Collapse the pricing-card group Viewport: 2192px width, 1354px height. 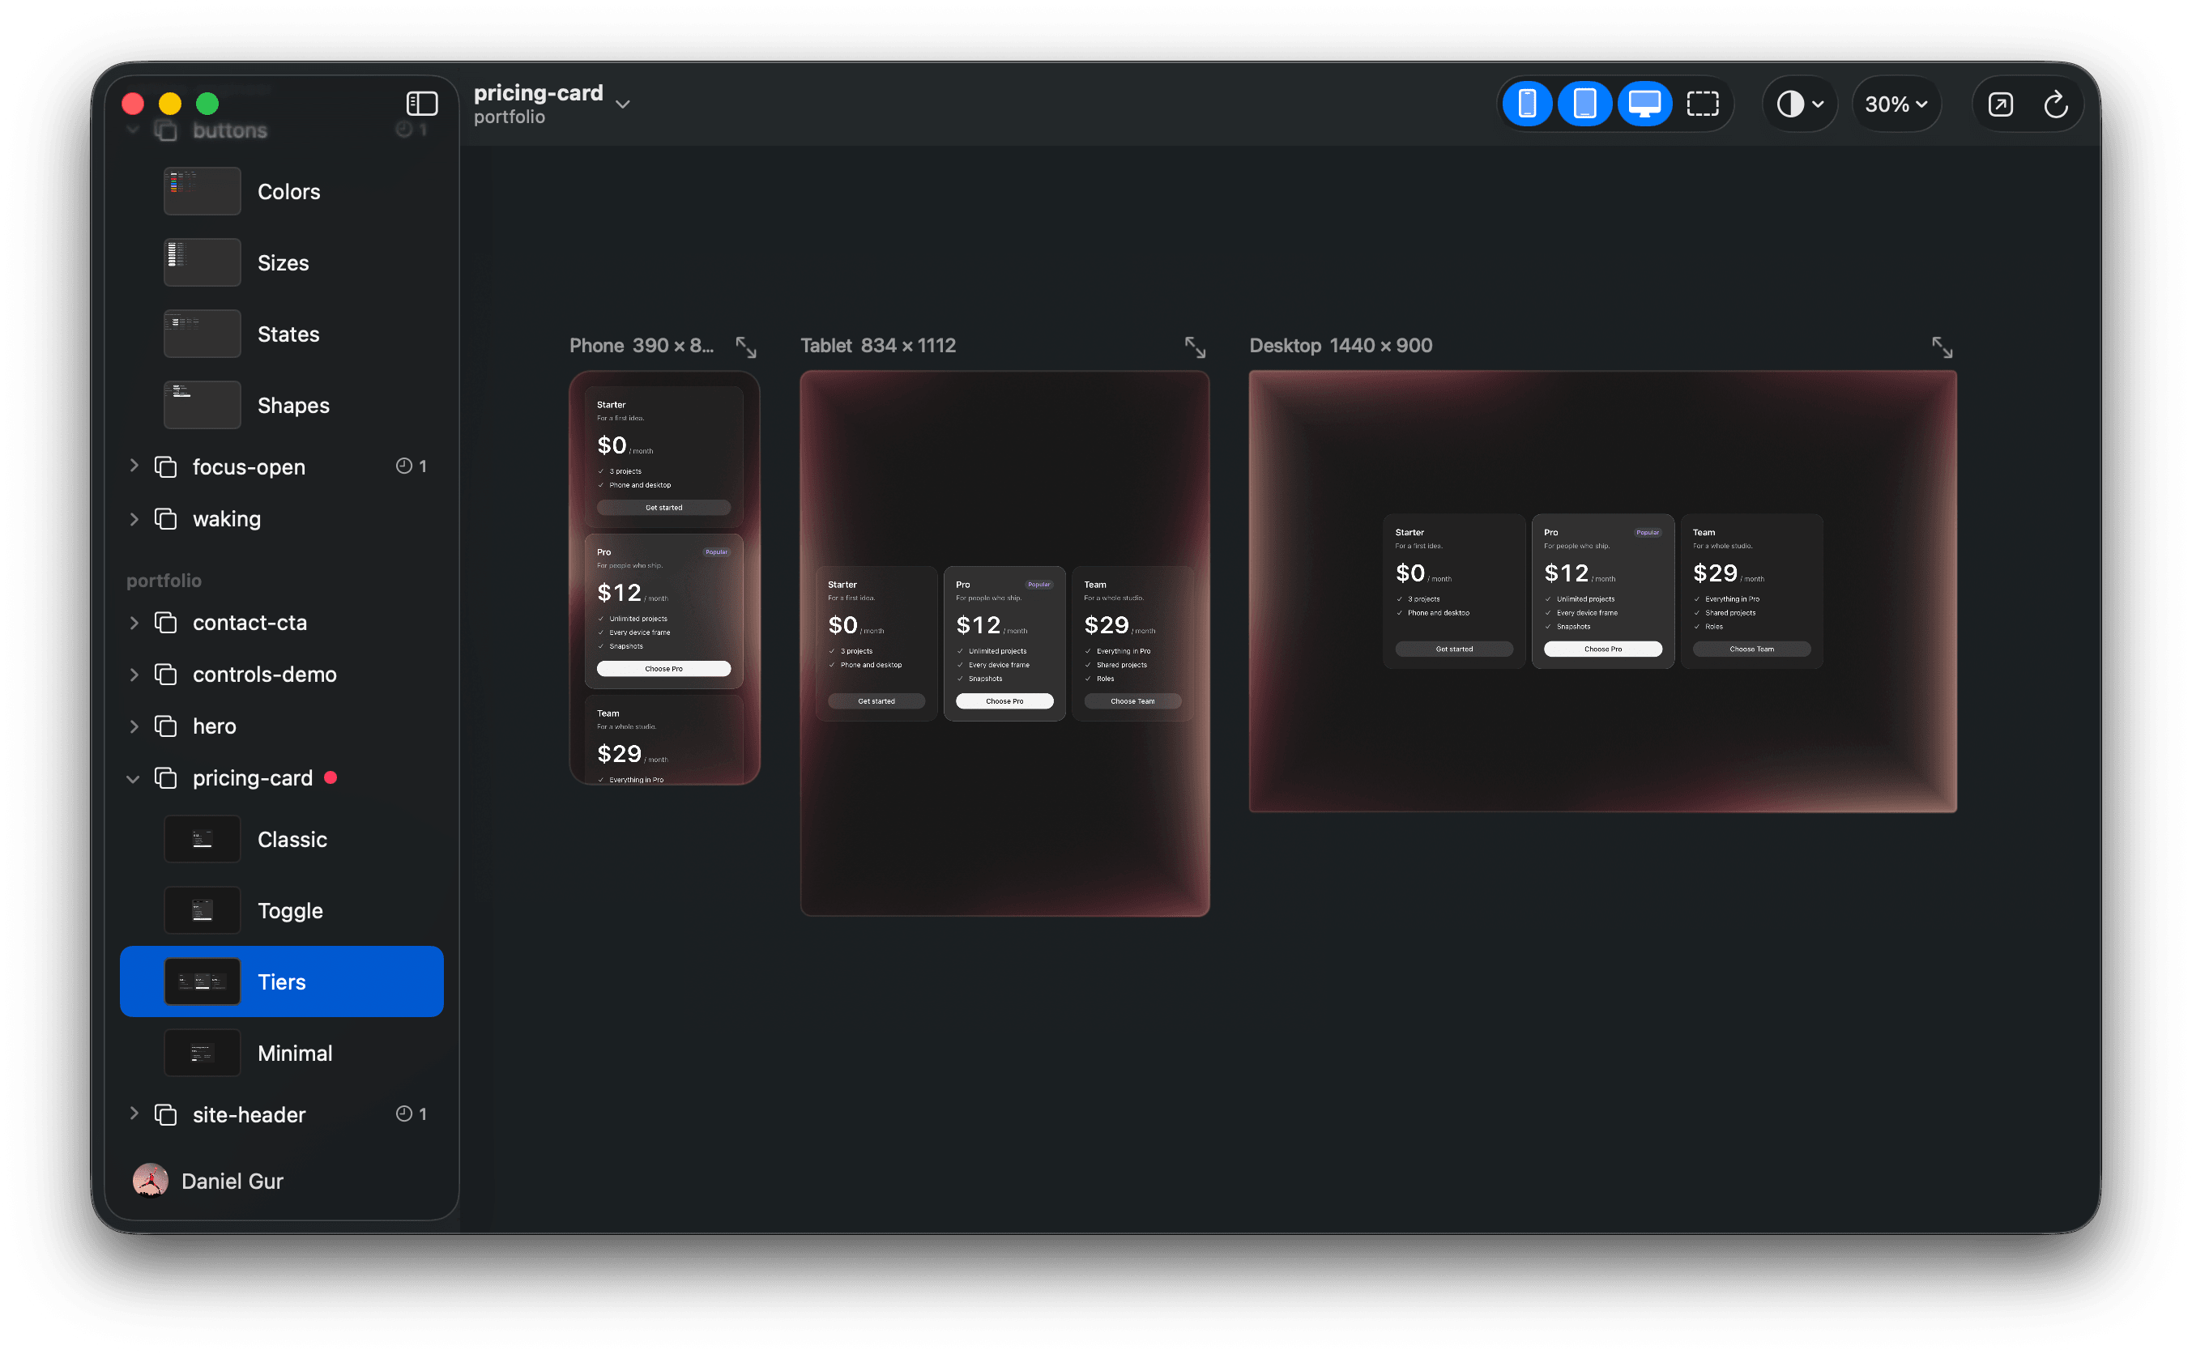(x=134, y=779)
